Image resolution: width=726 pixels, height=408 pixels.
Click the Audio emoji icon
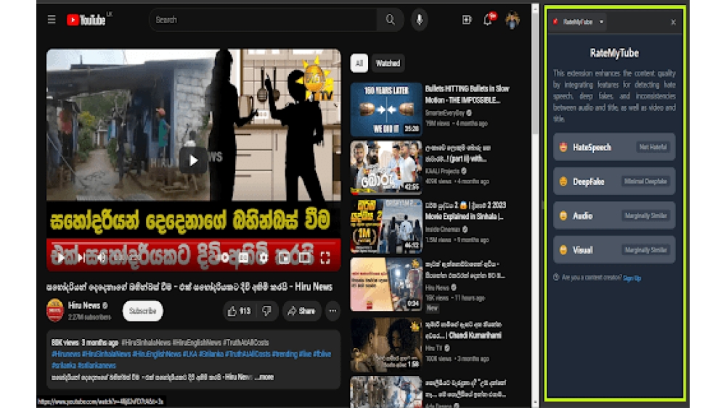pos(563,216)
